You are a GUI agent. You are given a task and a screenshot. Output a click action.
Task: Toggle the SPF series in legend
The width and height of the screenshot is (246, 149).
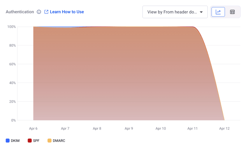click(36, 141)
